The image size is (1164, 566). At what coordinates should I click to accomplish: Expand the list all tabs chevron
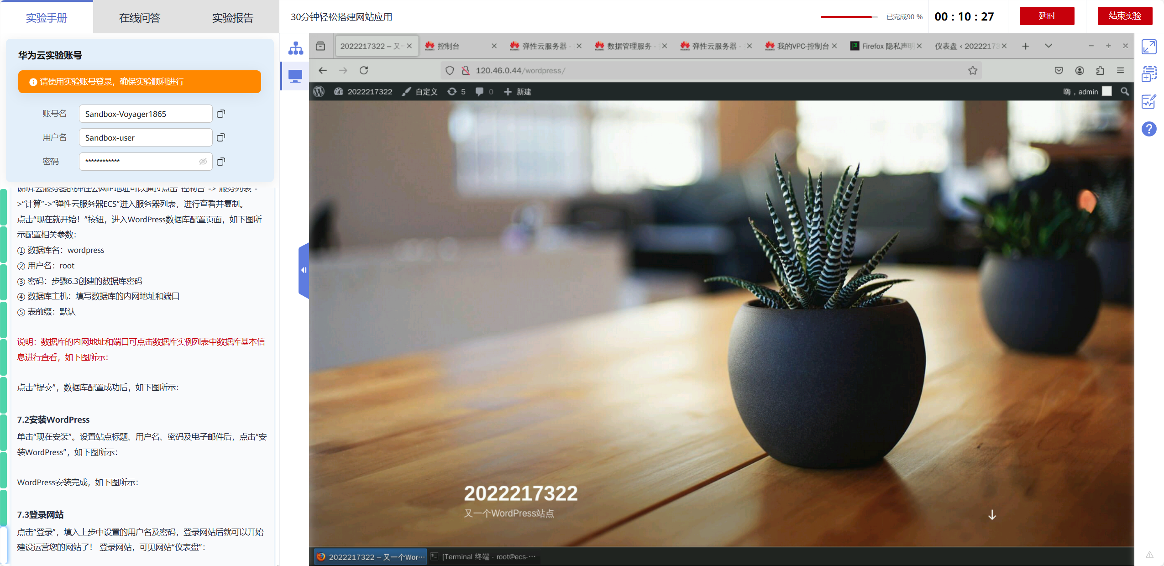point(1049,46)
